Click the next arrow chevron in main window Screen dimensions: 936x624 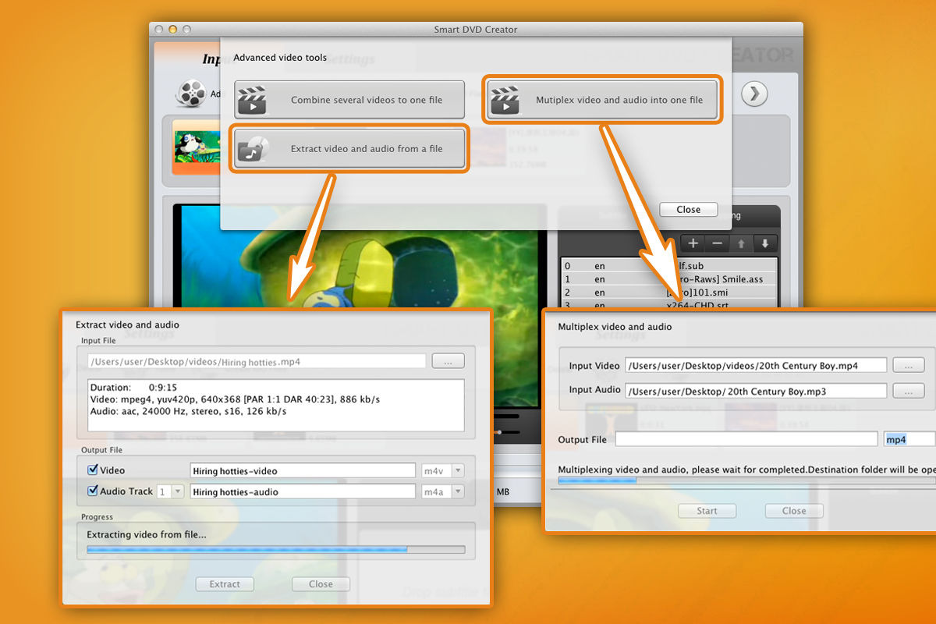[x=754, y=94]
